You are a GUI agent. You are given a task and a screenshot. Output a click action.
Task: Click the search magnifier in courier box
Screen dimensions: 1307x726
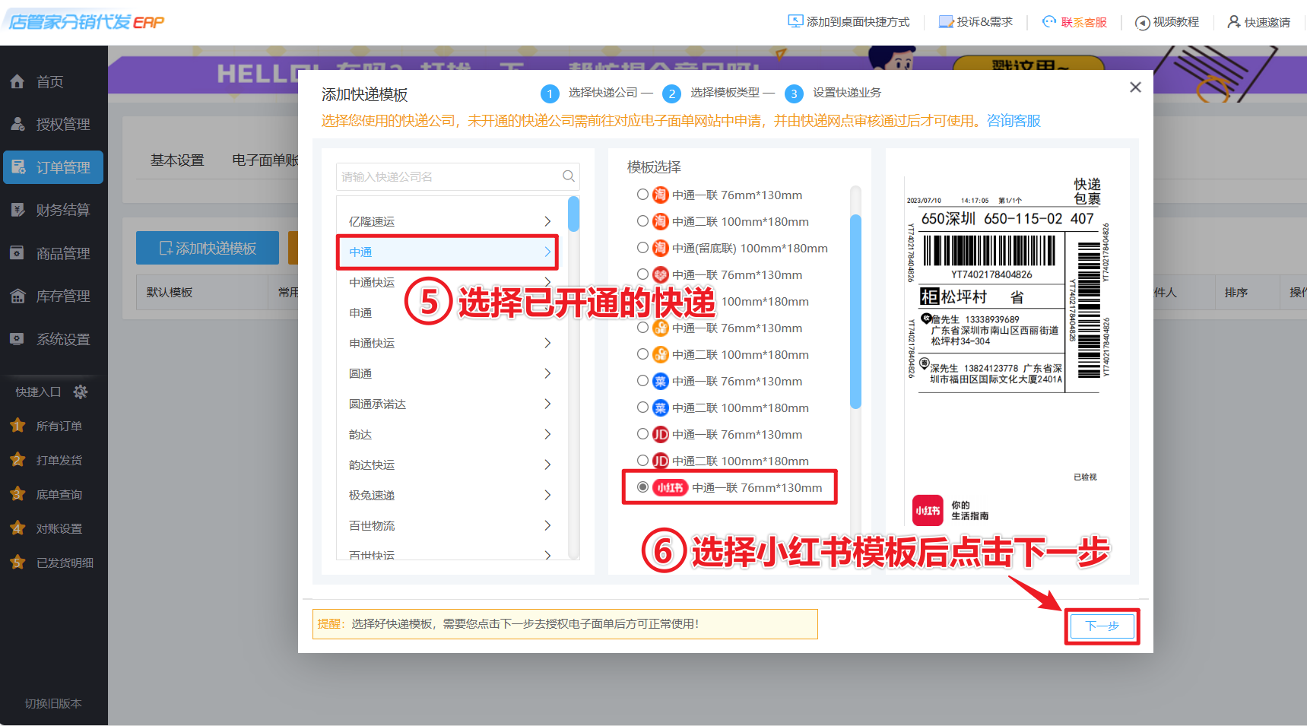[568, 176]
